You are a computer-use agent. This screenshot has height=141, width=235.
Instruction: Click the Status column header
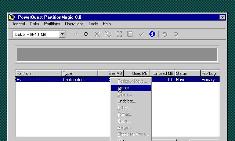[188, 73]
